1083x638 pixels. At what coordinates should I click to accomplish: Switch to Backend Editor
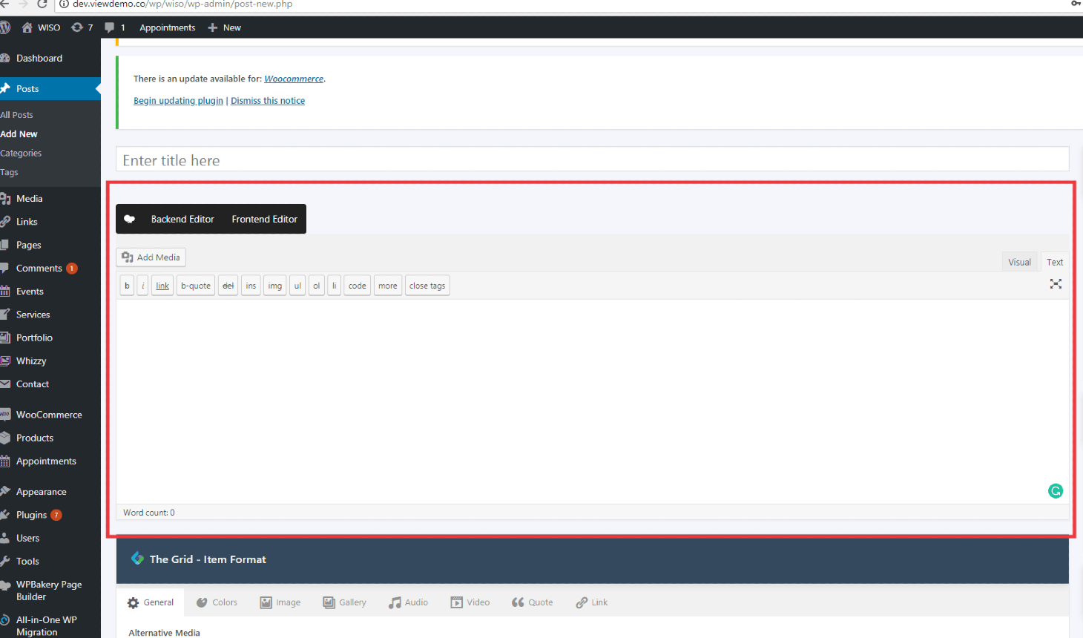(x=182, y=219)
